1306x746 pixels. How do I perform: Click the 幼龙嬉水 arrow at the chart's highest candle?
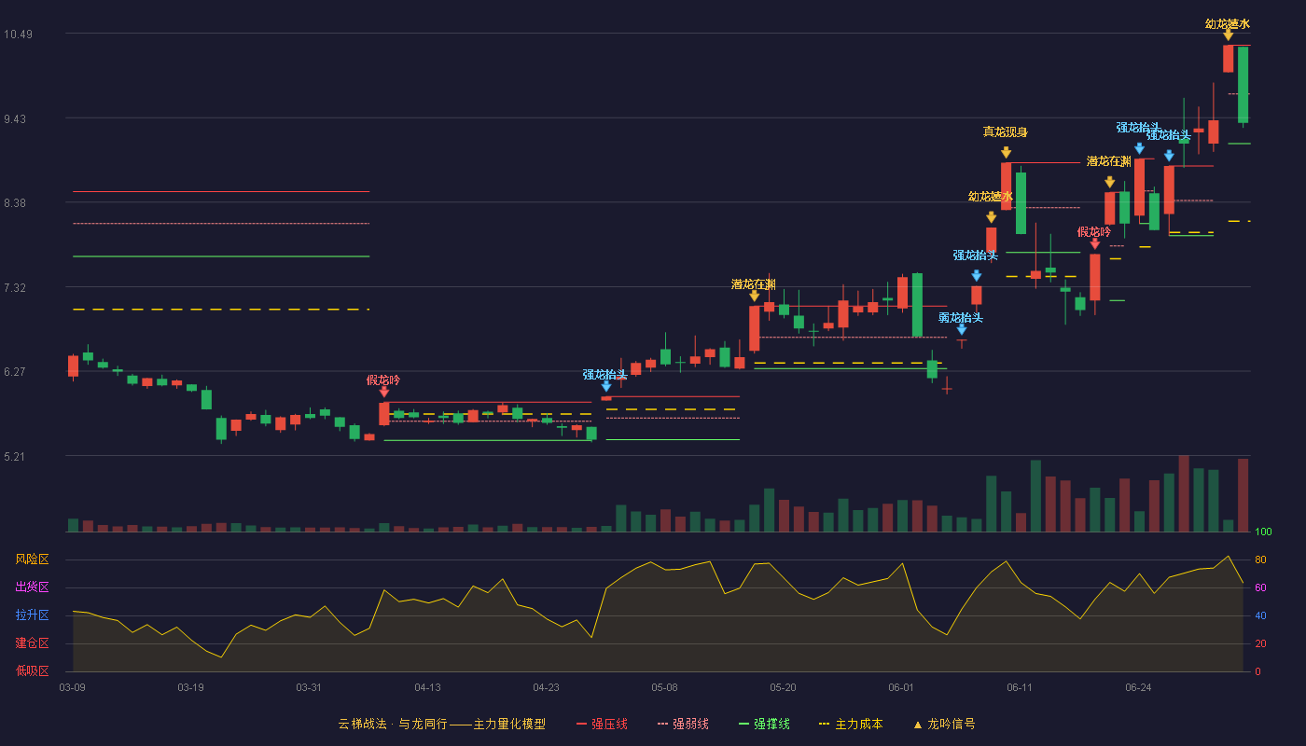pos(1229,35)
